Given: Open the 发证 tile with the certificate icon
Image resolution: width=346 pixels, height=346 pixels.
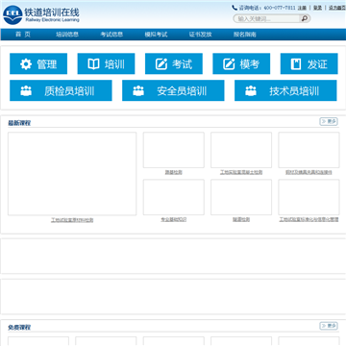Looking at the screenshot, I should click(x=309, y=63).
